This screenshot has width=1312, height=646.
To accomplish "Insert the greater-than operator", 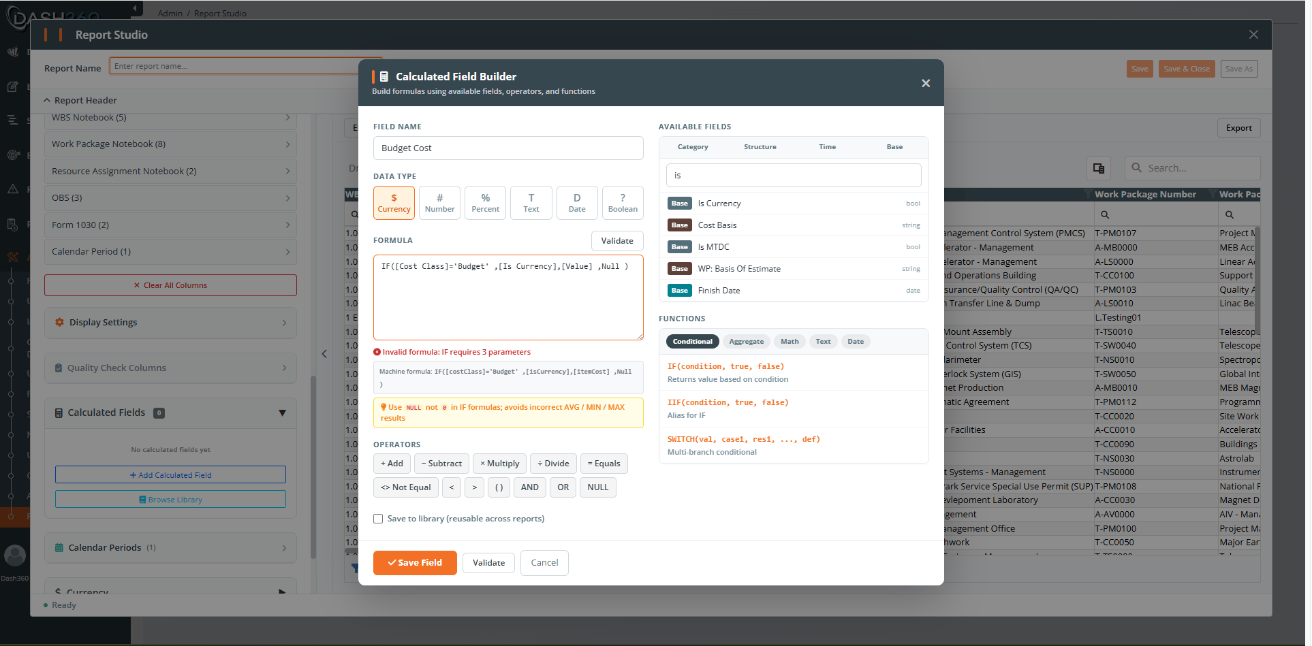I will pos(475,487).
